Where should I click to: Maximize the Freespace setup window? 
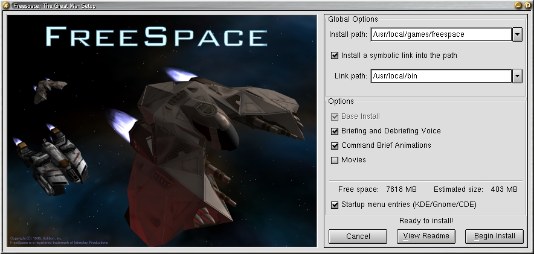[527, 5]
